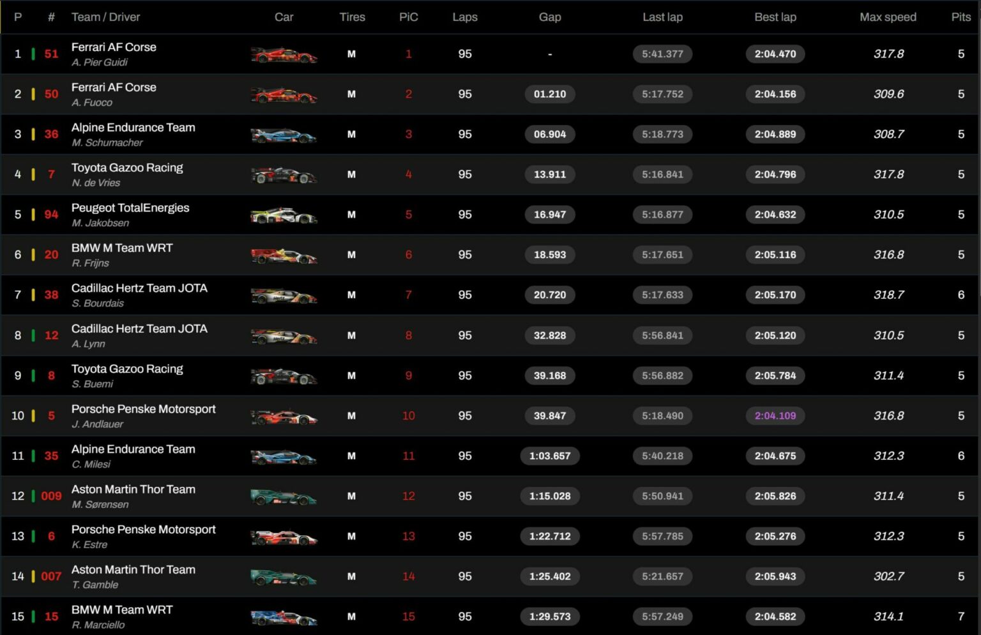Click max speed value '302.7'

click(888, 577)
